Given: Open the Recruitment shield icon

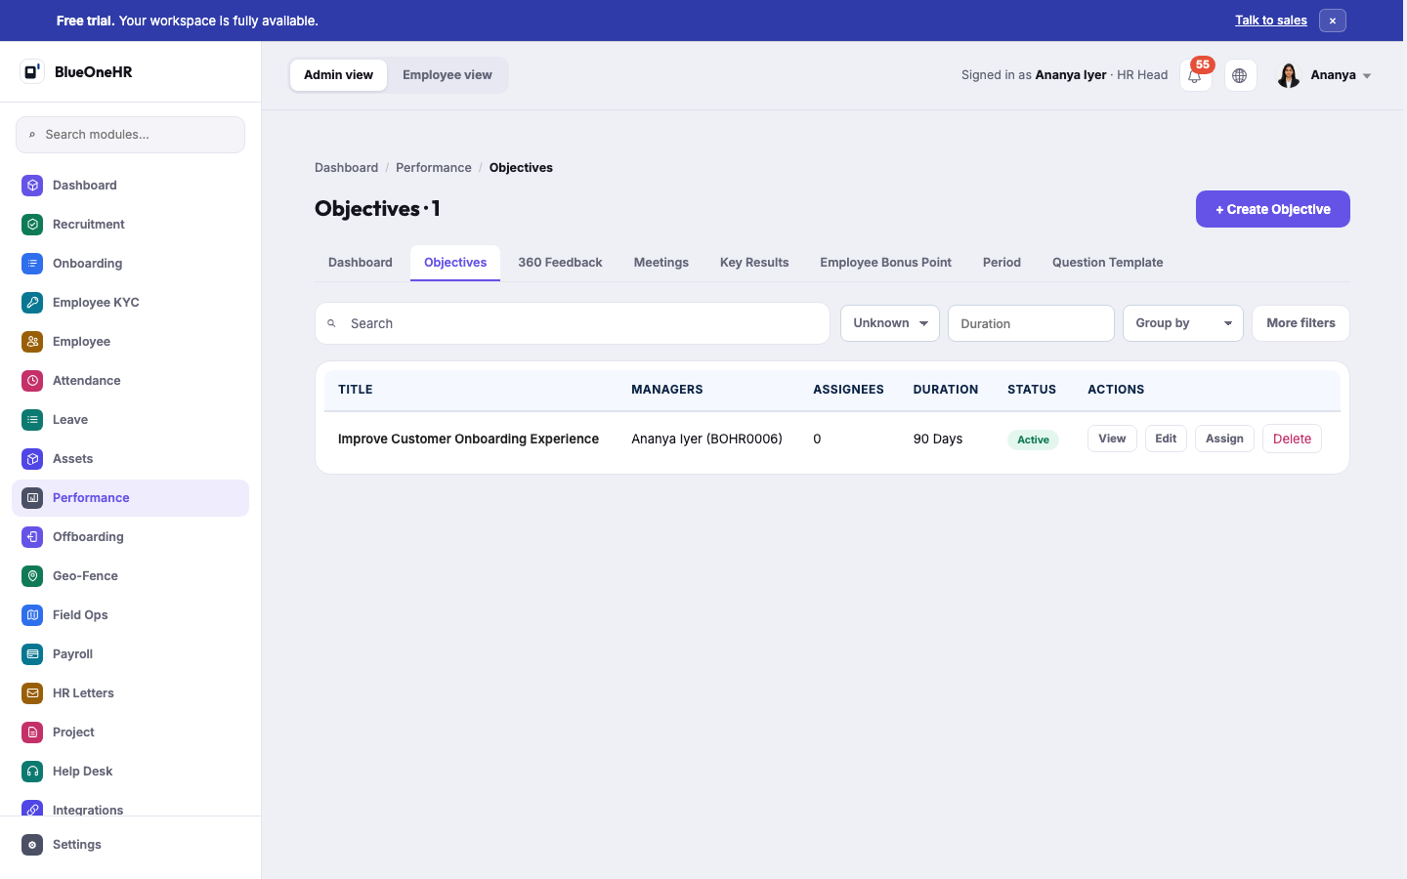Looking at the screenshot, I should point(32,225).
